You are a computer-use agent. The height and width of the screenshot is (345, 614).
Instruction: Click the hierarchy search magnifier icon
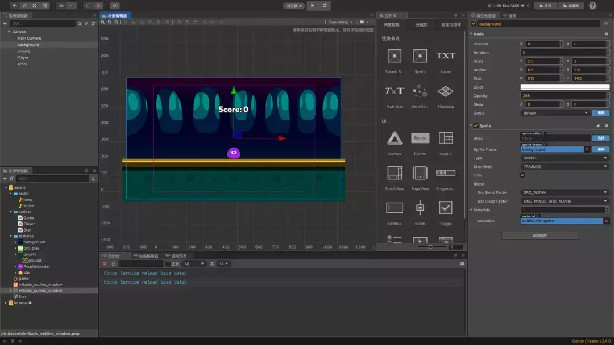(80, 23)
